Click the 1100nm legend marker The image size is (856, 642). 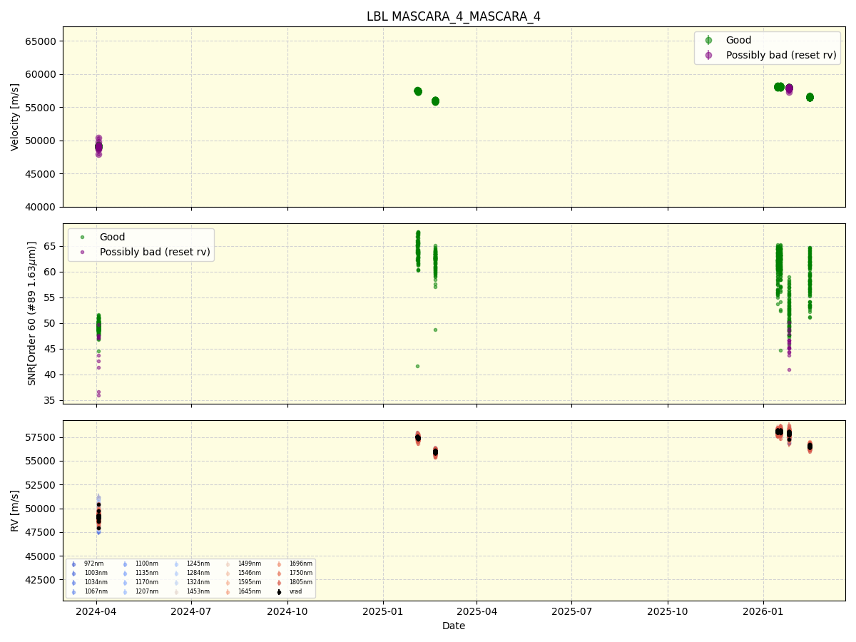tap(125, 564)
